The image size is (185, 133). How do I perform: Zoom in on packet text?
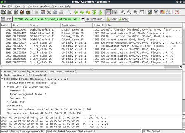(x=123, y=12)
